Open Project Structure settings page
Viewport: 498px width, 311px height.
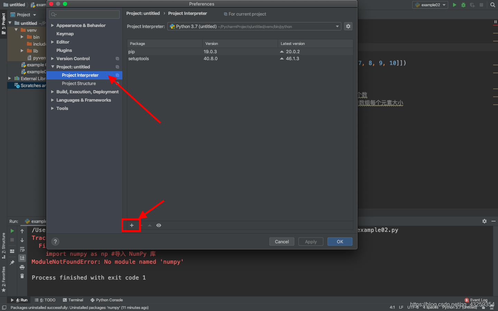point(79,84)
